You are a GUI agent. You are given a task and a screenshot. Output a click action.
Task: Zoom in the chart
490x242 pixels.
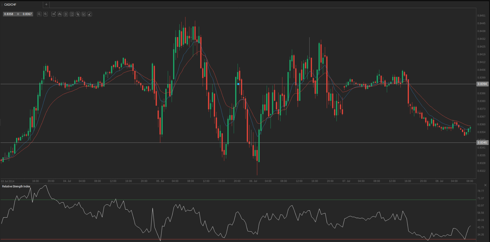click(46, 14)
